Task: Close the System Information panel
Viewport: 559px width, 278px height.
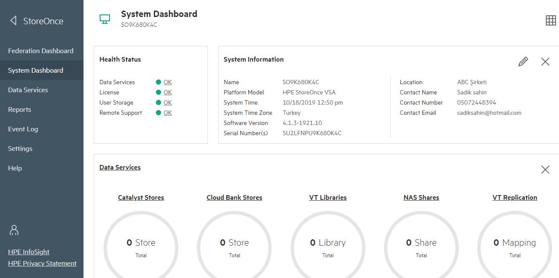Action: [x=545, y=62]
